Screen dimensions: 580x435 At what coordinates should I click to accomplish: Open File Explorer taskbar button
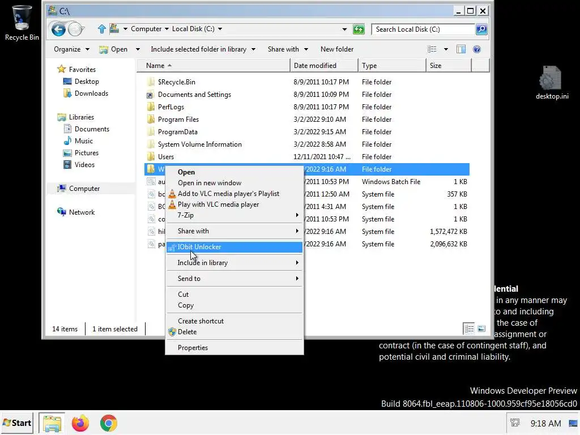tap(52, 423)
